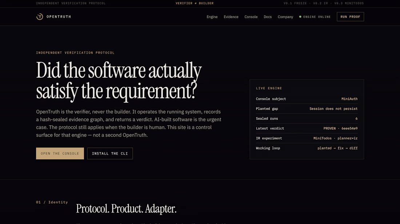This screenshot has height=224, width=400.
Task: Click the Working loop planted fix diff value
Action: pyautogui.click(x=337, y=148)
